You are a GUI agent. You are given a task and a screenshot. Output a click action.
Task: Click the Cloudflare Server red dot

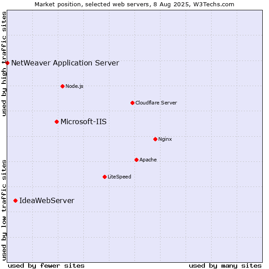[x=132, y=103]
